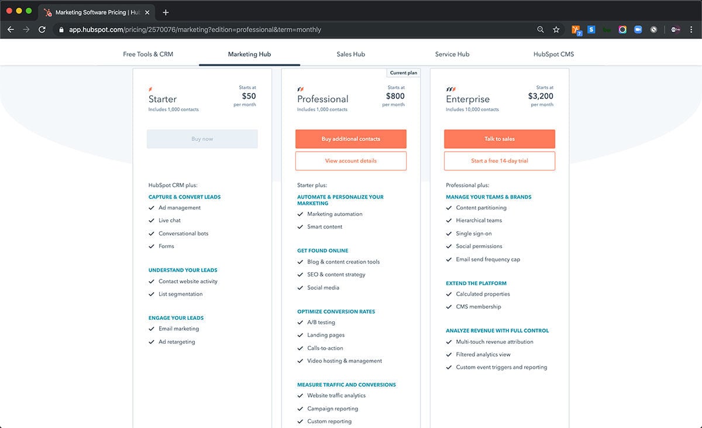Click the 'CMS membership' feature
This screenshot has width=702, height=428.
pyautogui.click(x=479, y=307)
